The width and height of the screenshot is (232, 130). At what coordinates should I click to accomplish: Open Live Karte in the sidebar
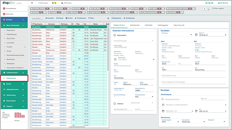[x=10, y=43]
